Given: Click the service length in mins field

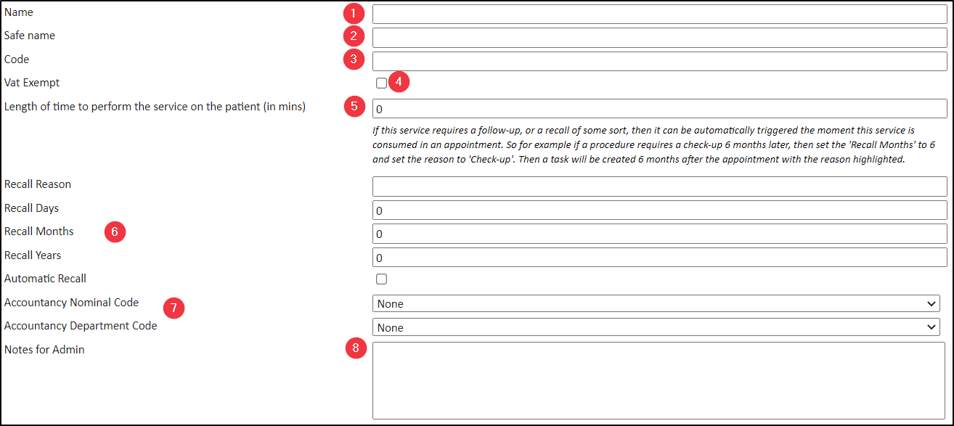Looking at the screenshot, I should [x=659, y=108].
